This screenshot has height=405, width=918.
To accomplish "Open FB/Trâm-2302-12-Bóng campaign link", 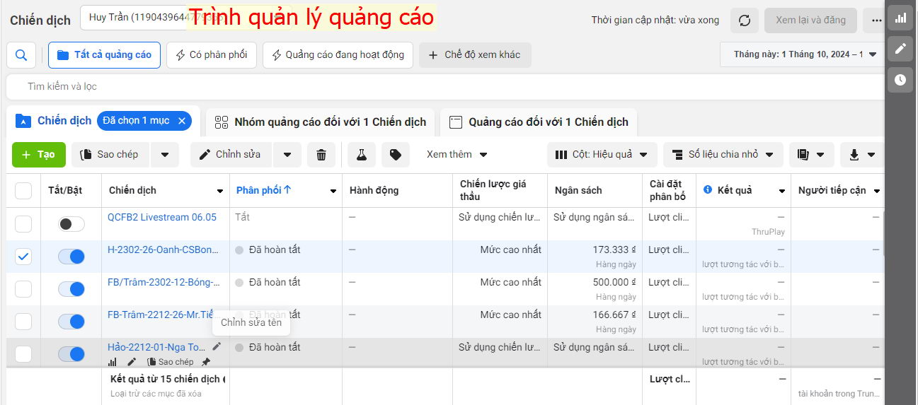I will (163, 282).
